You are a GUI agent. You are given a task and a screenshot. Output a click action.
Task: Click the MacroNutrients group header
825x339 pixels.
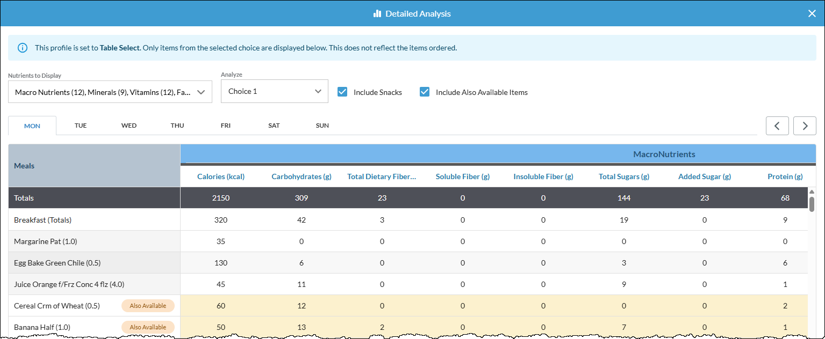click(664, 154)
